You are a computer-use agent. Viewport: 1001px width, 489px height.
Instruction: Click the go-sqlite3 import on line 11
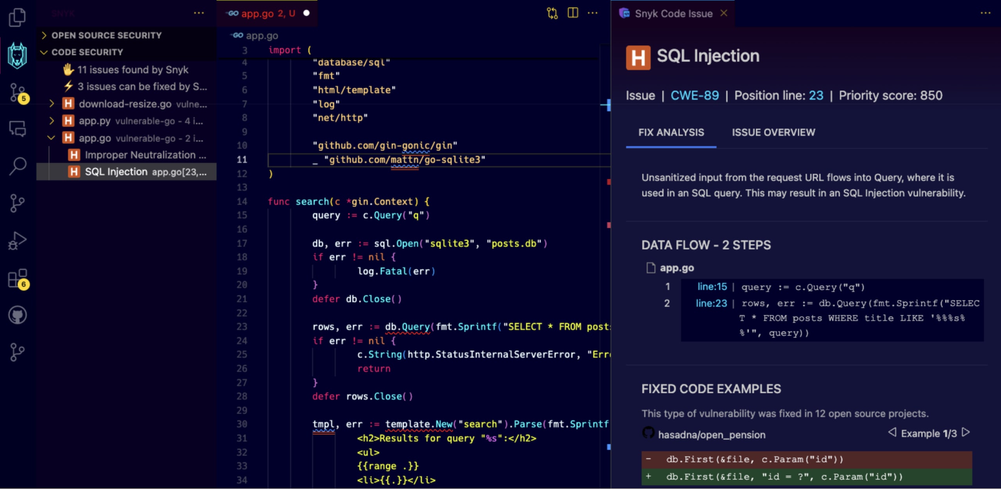point(405,160)
